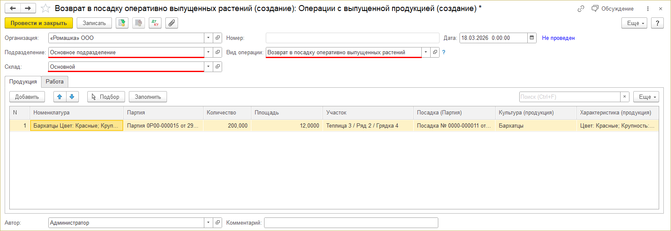Click the Партия column header

point(163,112)
